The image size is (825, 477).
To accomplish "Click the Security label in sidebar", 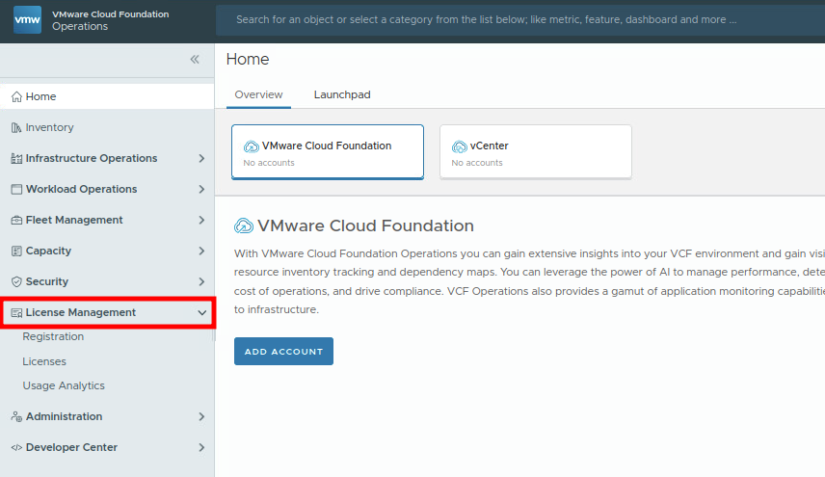I will [47, 282].
